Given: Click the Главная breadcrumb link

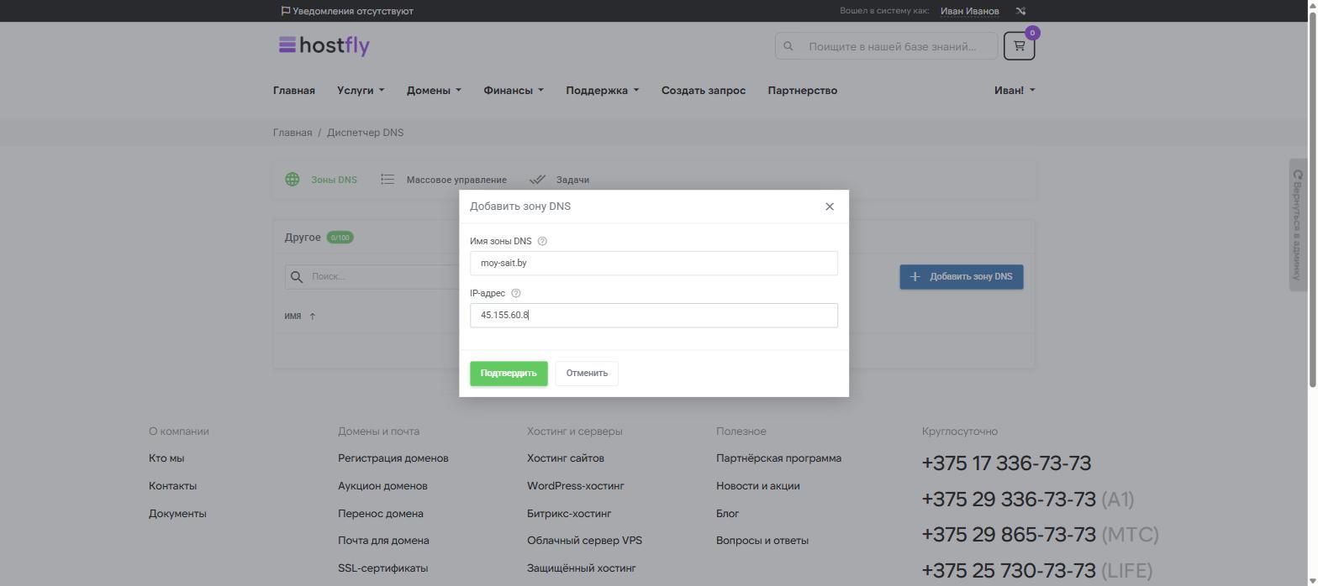Looking at the screenshot, I should coord(293,133).
